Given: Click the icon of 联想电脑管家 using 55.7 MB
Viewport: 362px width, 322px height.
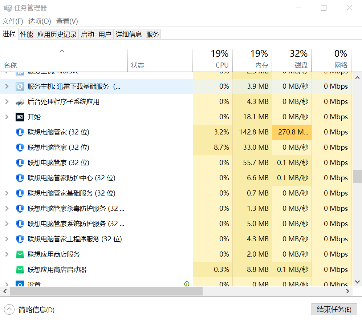Looking at the screenshot, I should click(x=20, y=163).
